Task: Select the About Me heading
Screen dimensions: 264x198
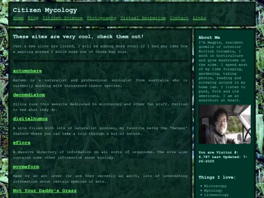Action: click(209, 37)
